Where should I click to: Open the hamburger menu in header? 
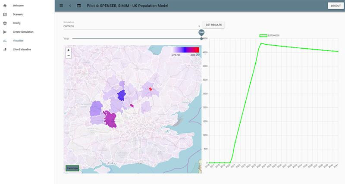click(61, 6)
